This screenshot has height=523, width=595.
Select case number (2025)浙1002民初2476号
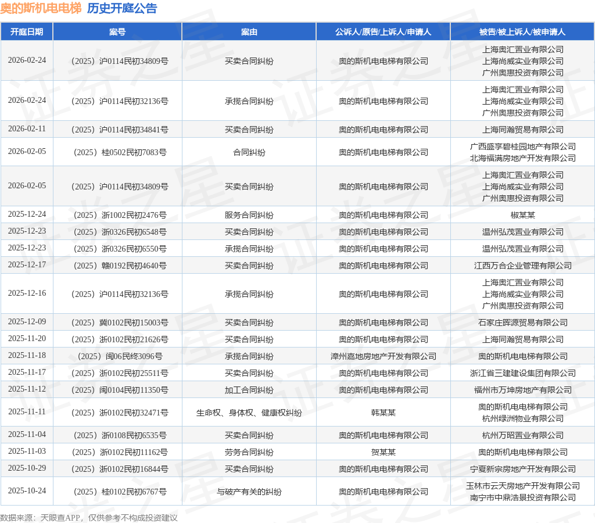(120, 215)
